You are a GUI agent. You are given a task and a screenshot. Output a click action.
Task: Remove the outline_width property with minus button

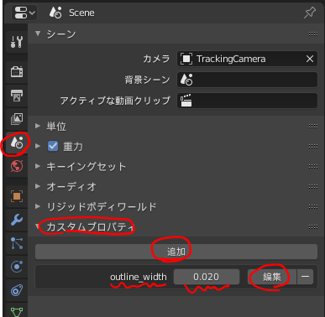pyautogui.click(x=305, y=277)
